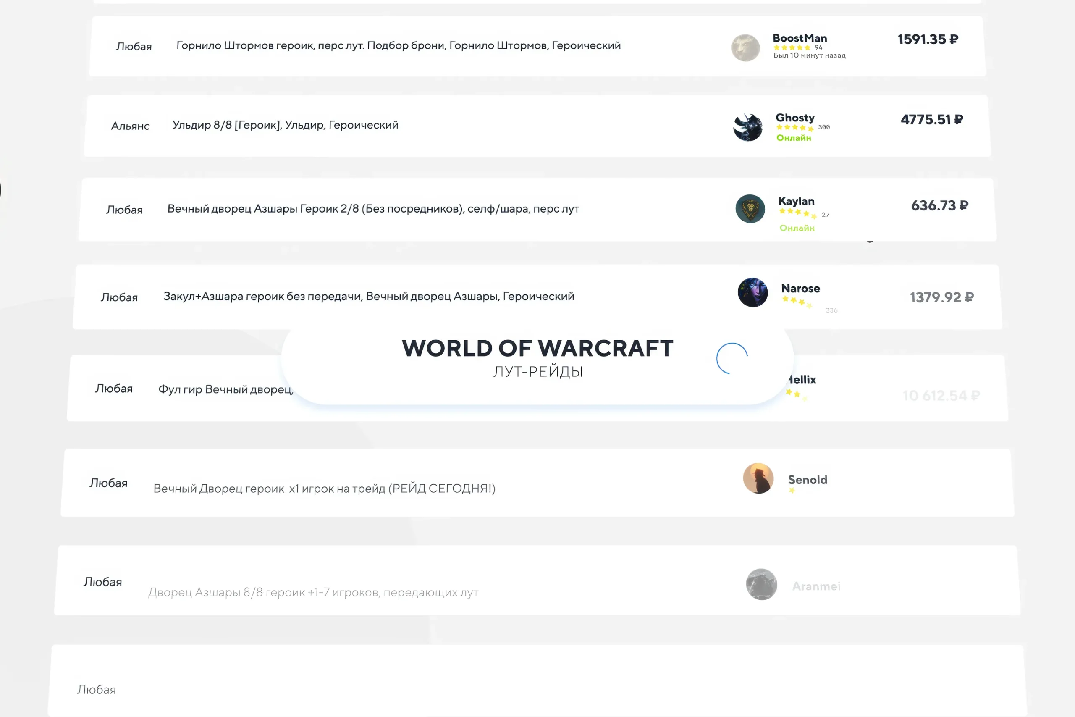Open Дворец Азшары 8/8 героик offer

pos(313,593)
